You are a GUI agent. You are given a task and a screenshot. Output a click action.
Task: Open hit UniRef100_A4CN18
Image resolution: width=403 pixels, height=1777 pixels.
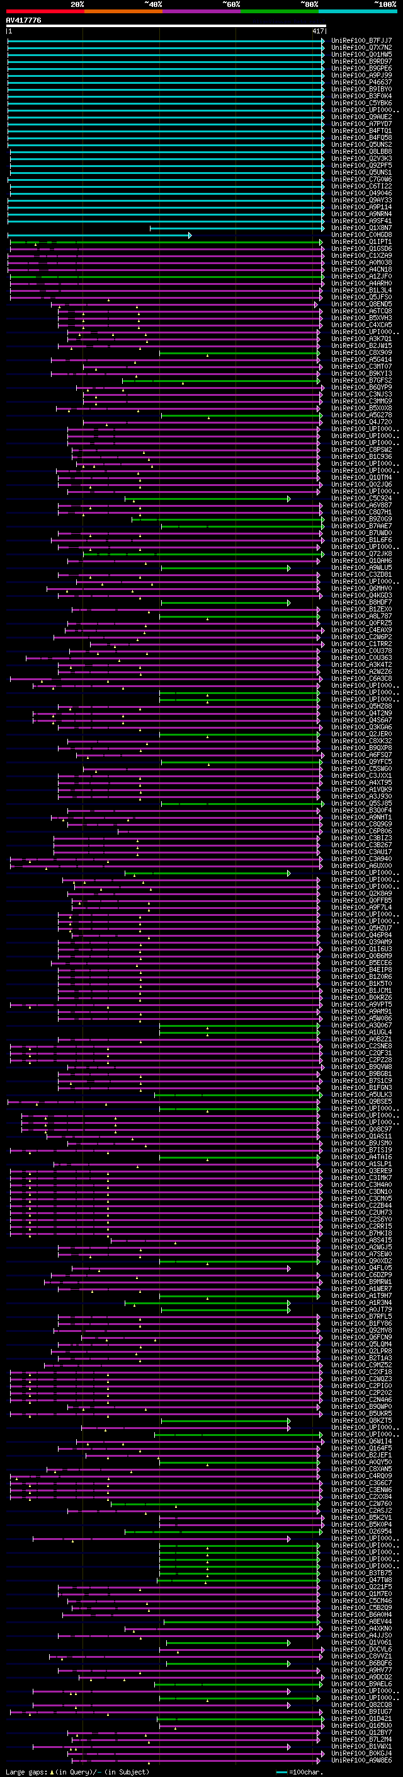tap(361, 269)
